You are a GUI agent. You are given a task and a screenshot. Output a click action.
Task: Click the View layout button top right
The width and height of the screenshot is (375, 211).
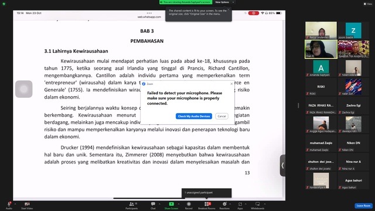pyautogui.click(x=367, y=4)
